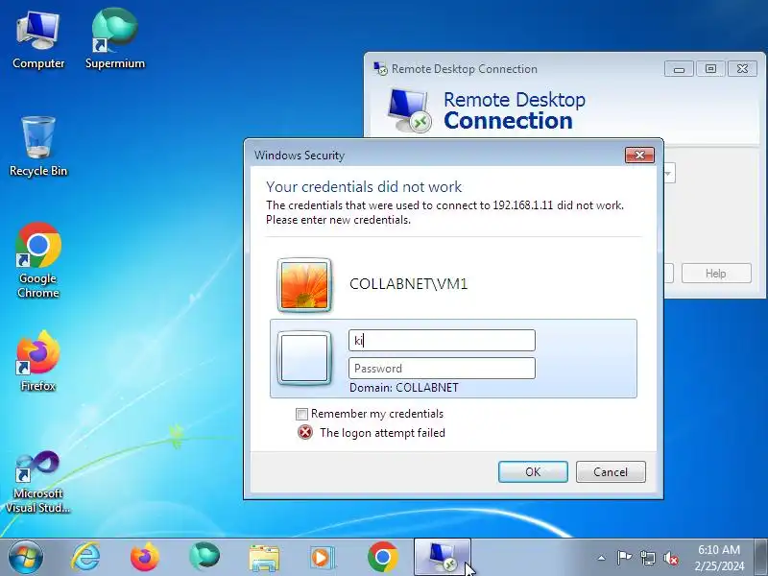Click the red logon failed error icon

(305, 433)
